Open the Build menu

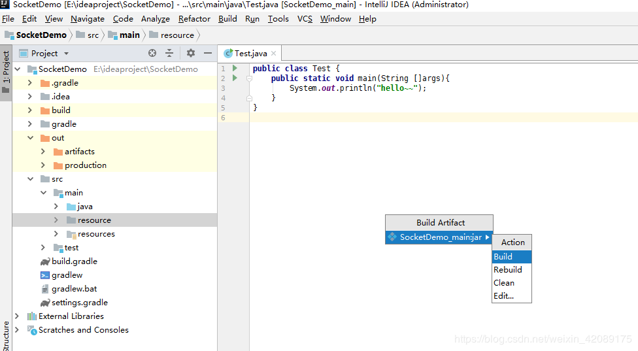coord(227,19)
